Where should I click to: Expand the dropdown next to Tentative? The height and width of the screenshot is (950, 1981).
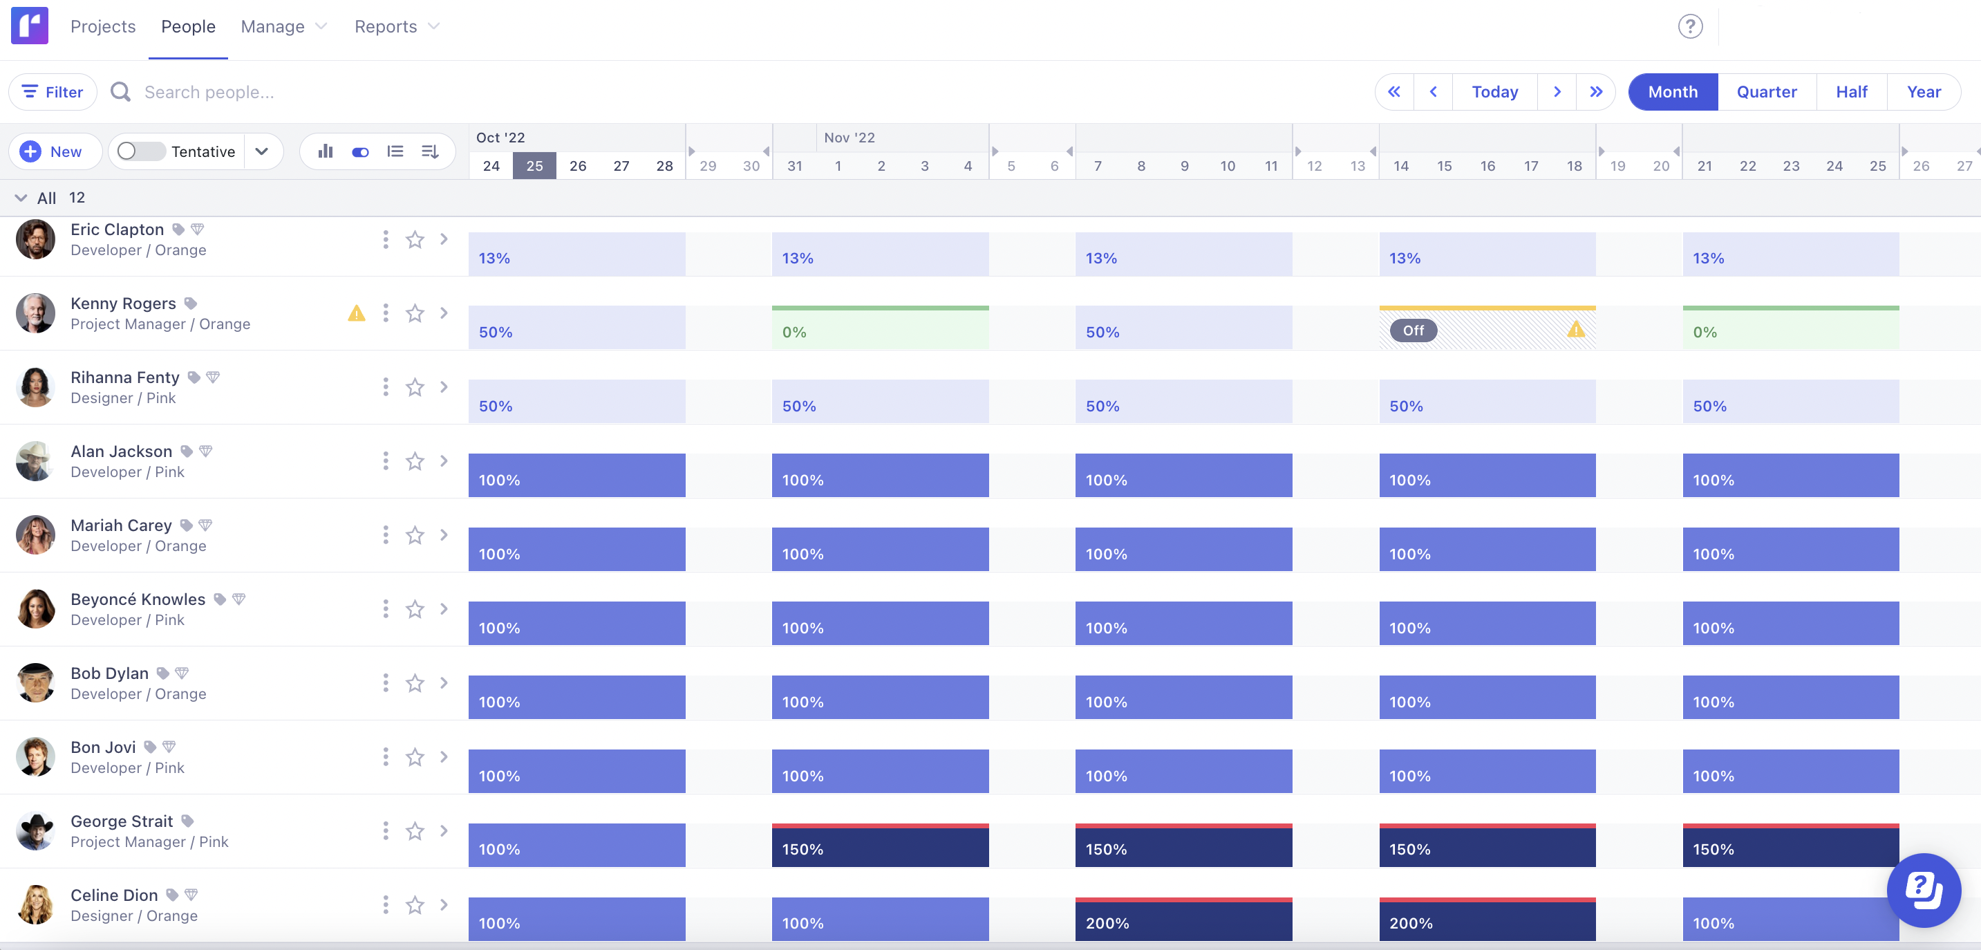coord(262,151)
